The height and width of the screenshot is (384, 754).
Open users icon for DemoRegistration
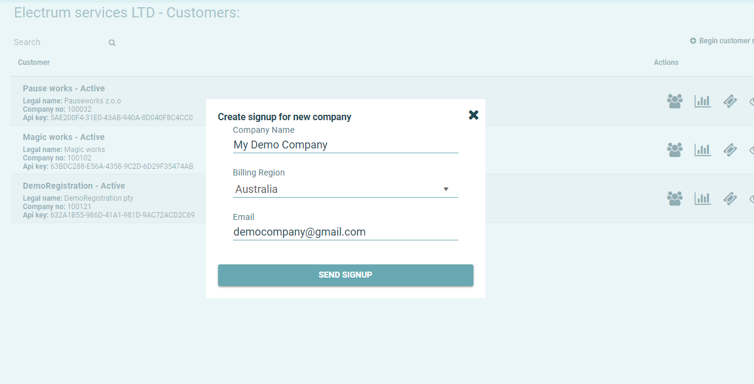[x=675, y=198]
